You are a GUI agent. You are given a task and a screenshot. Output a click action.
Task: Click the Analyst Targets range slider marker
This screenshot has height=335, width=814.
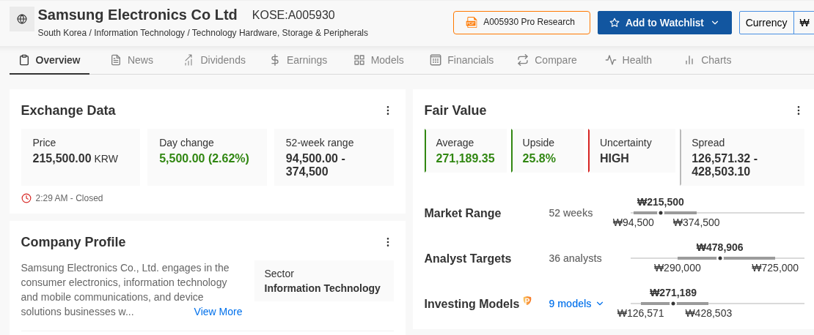(720, 258)
